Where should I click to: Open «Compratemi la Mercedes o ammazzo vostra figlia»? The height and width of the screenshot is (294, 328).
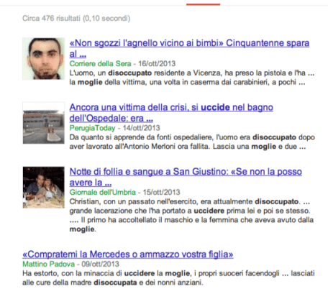click(128, 254)
